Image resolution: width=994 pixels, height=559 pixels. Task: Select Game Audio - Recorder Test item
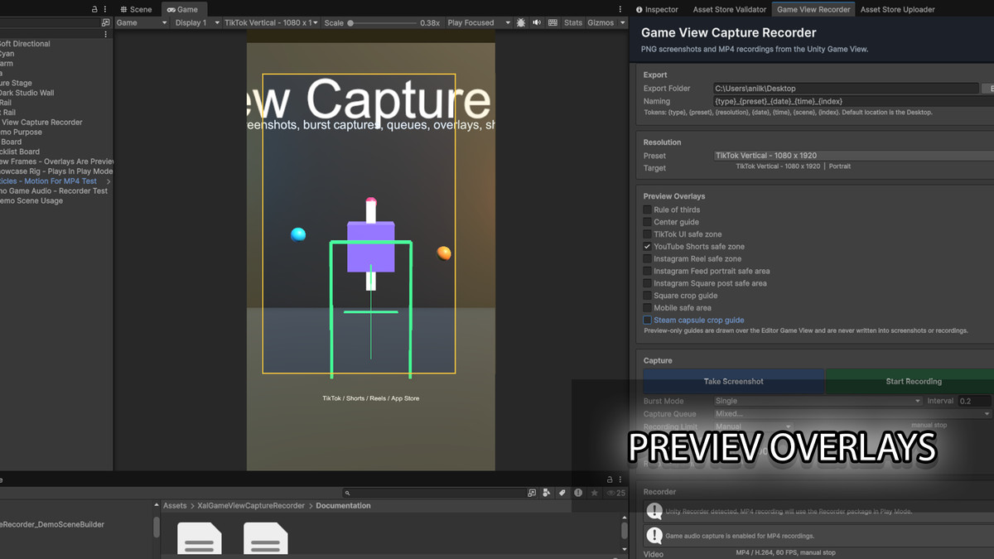[54, 191]
